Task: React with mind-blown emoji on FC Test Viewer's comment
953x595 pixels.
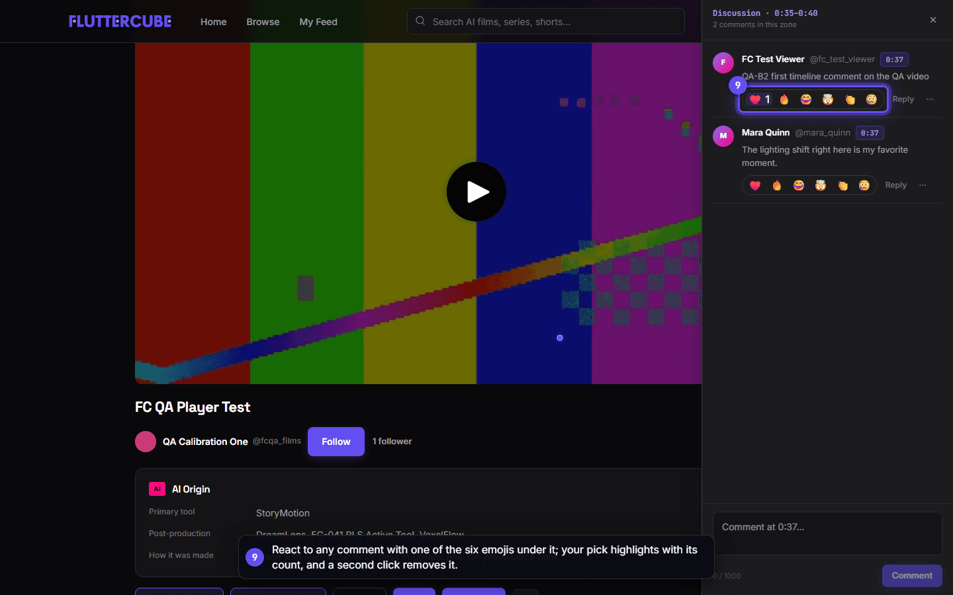Action: (x=828, y=99)
